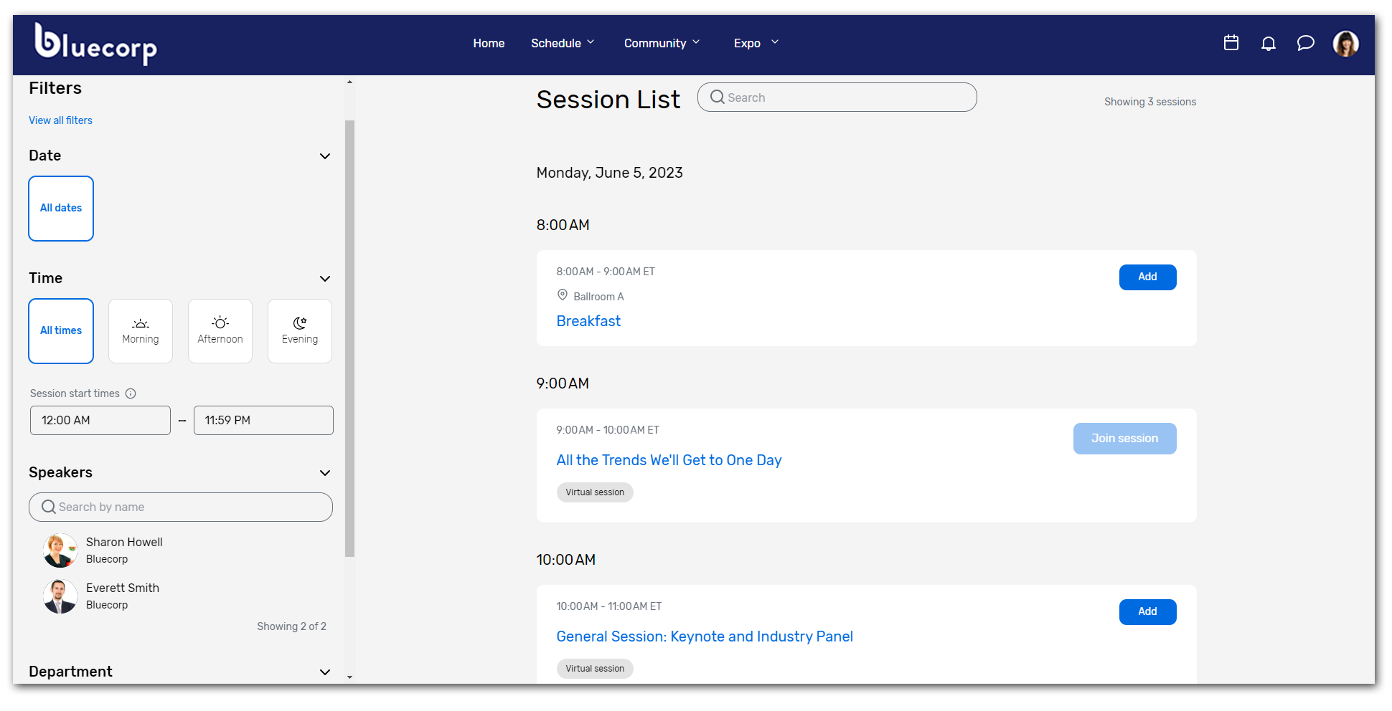This screenshot has height=711, width=1392.
Task: Click the Breakfast session link
Action: pos(588,321)
